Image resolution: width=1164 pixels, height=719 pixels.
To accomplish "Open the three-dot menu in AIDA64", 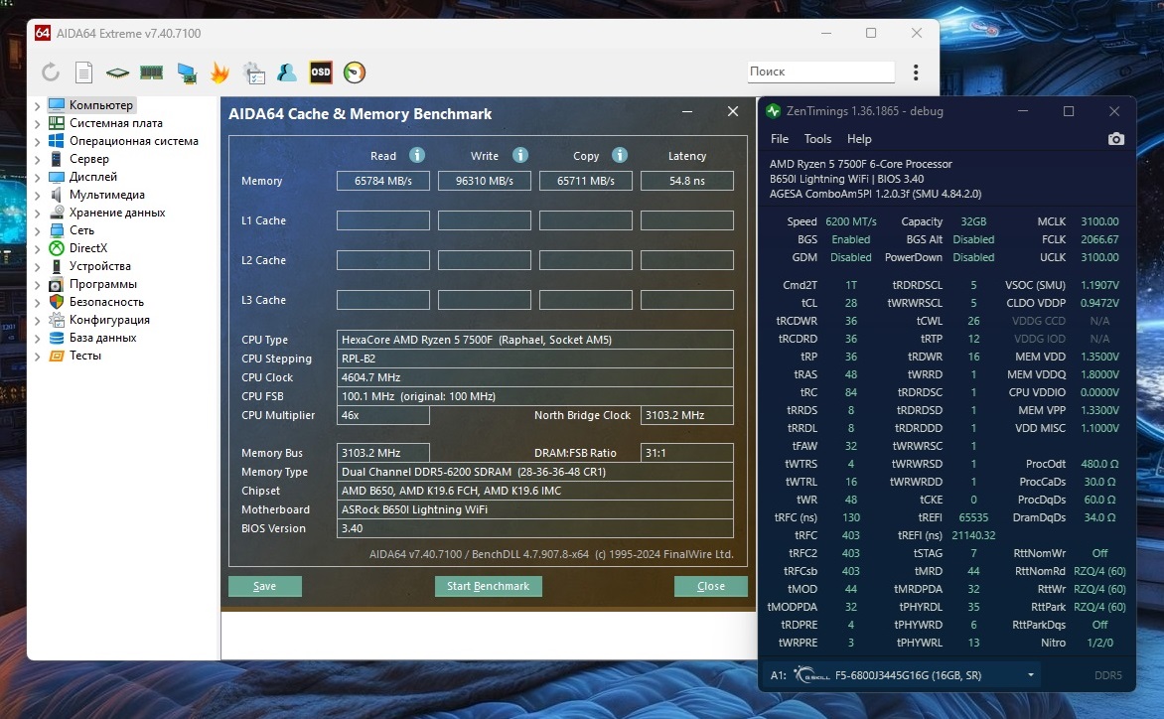I will click(x=916, y=72).
